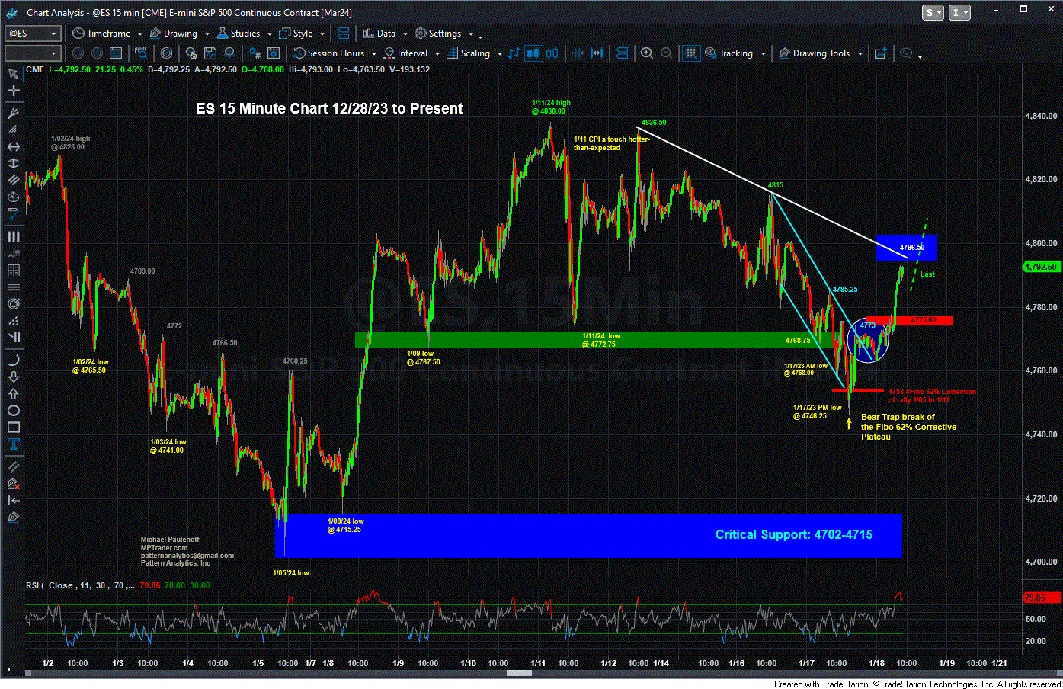Select the hollow candlestick style icon
The height and width of the screenshot is (689, 1063).
pos(552,53)
